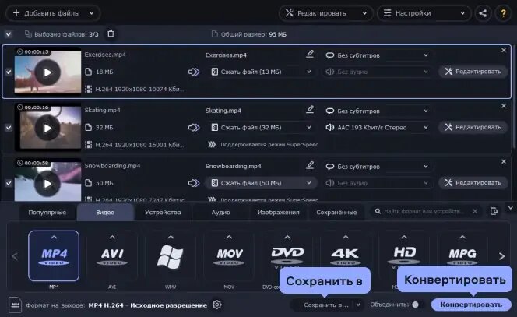Show next formats with right arrow
The height and width of the screenshot is (317, 517).
(501, 256)
